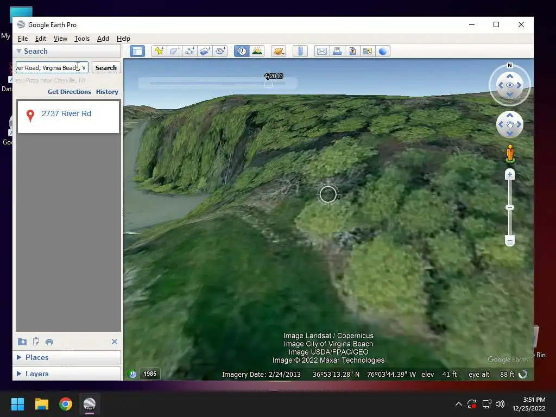Image resolution: width=556 pixels, height=417 pixels.
Task: Click the N north reset on compass
Action: pos(509,66)
